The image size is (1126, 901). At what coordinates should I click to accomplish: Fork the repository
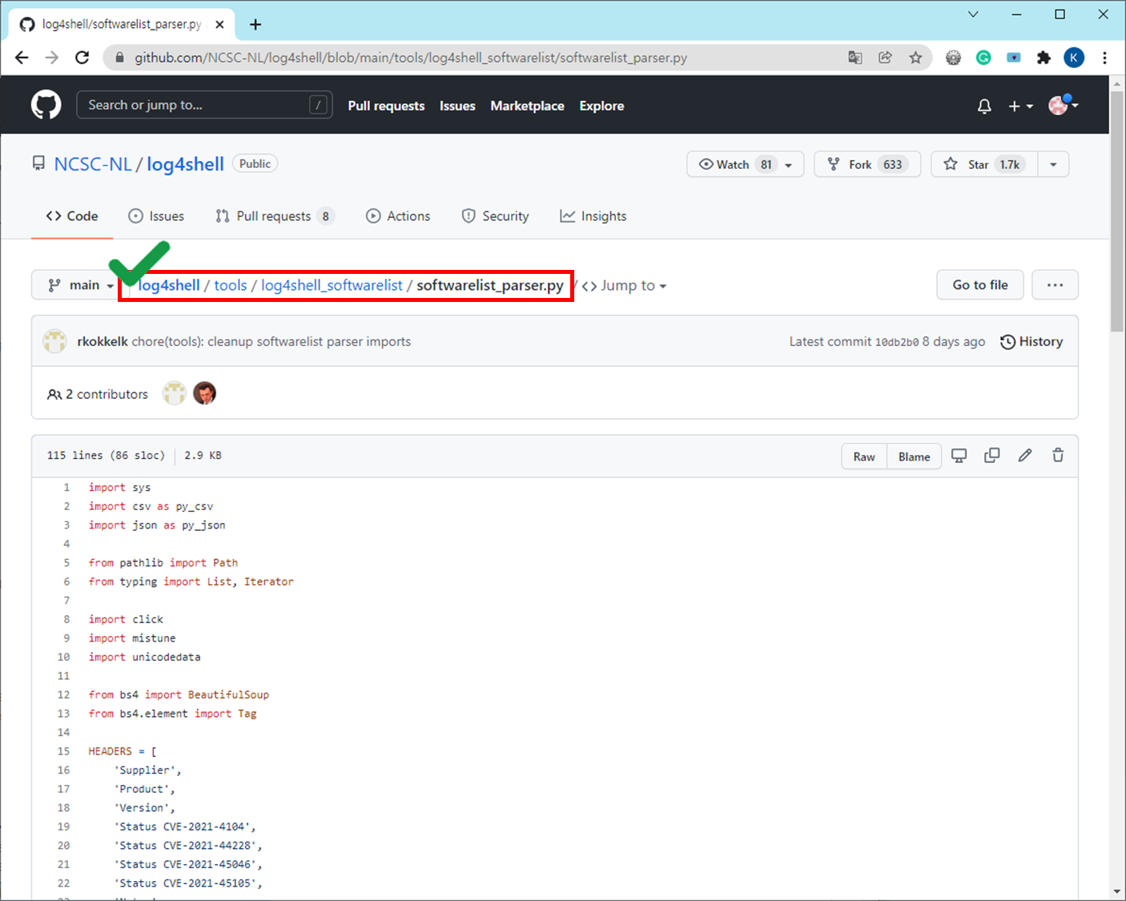pos(867,164)
